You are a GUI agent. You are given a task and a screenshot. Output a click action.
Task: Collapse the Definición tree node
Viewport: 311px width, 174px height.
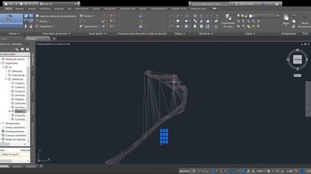coord(6,79)
